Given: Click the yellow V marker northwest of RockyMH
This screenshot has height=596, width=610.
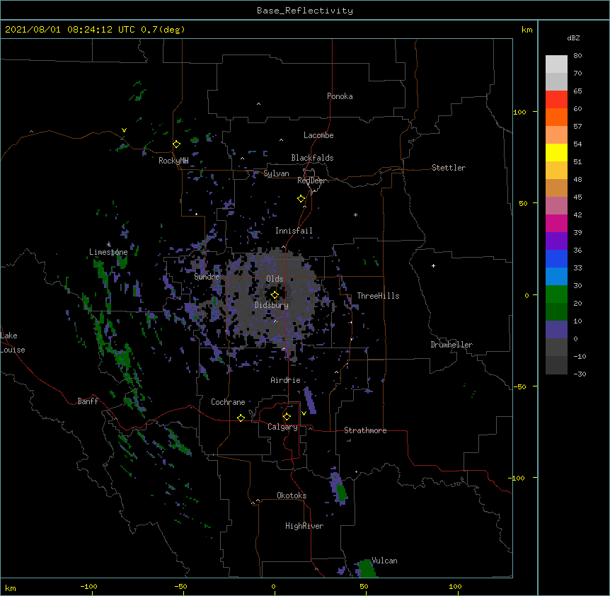Looking at the screenshot, I should click(124, 130).
